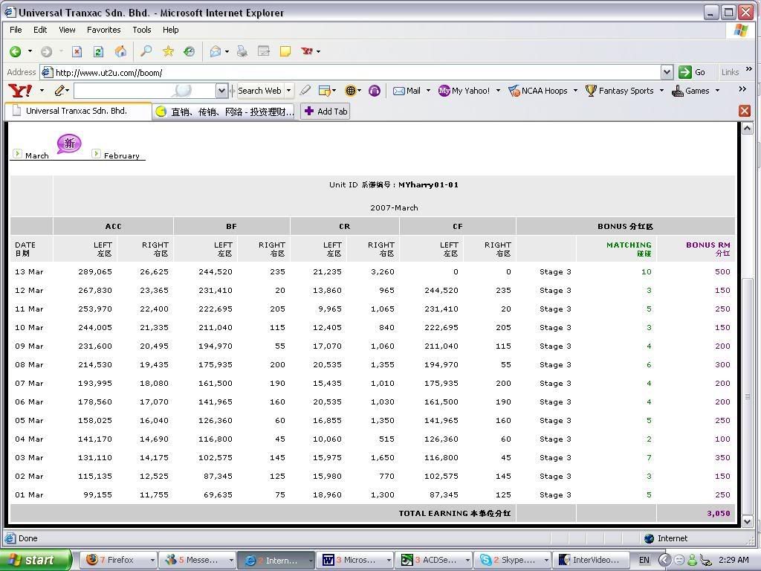761x571 pixels.
Task: Refresh the page with the toolbar icon
Action: pos(98,51)
